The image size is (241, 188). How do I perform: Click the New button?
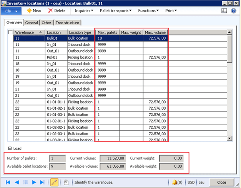(x=34, y=11)
